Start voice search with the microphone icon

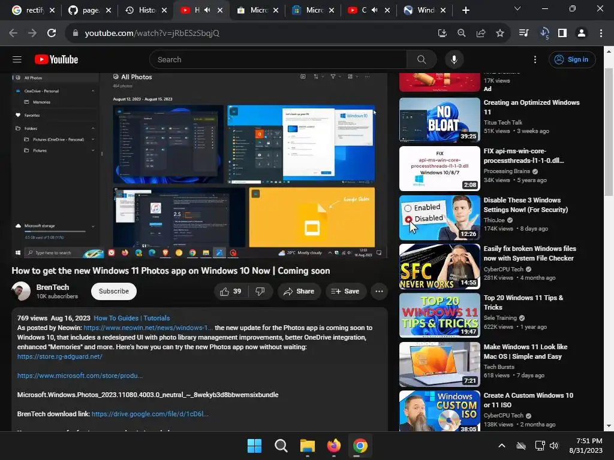tap(454, 59)
